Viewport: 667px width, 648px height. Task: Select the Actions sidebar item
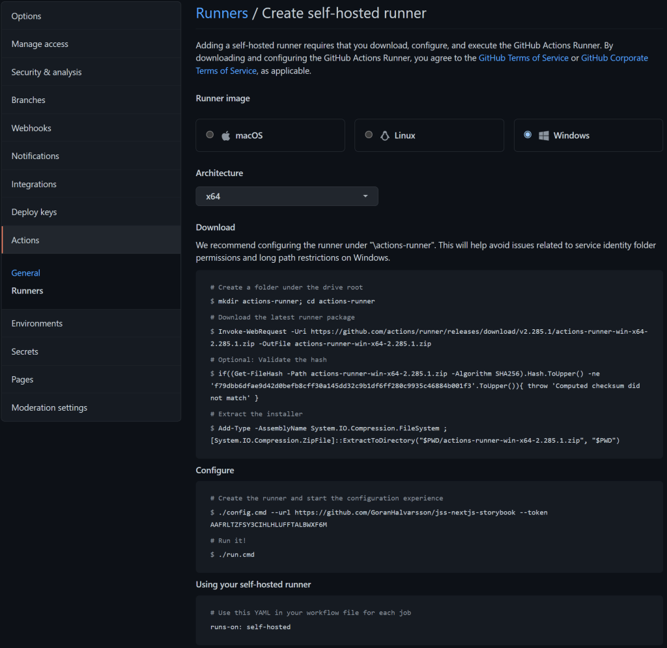[x=25, y=240]
